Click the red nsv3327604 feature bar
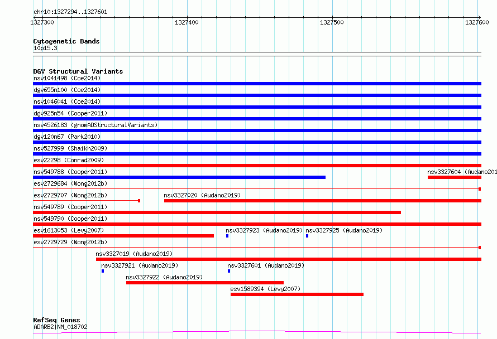This screenshot has width=497, height=339. click(x=455, y=177)
